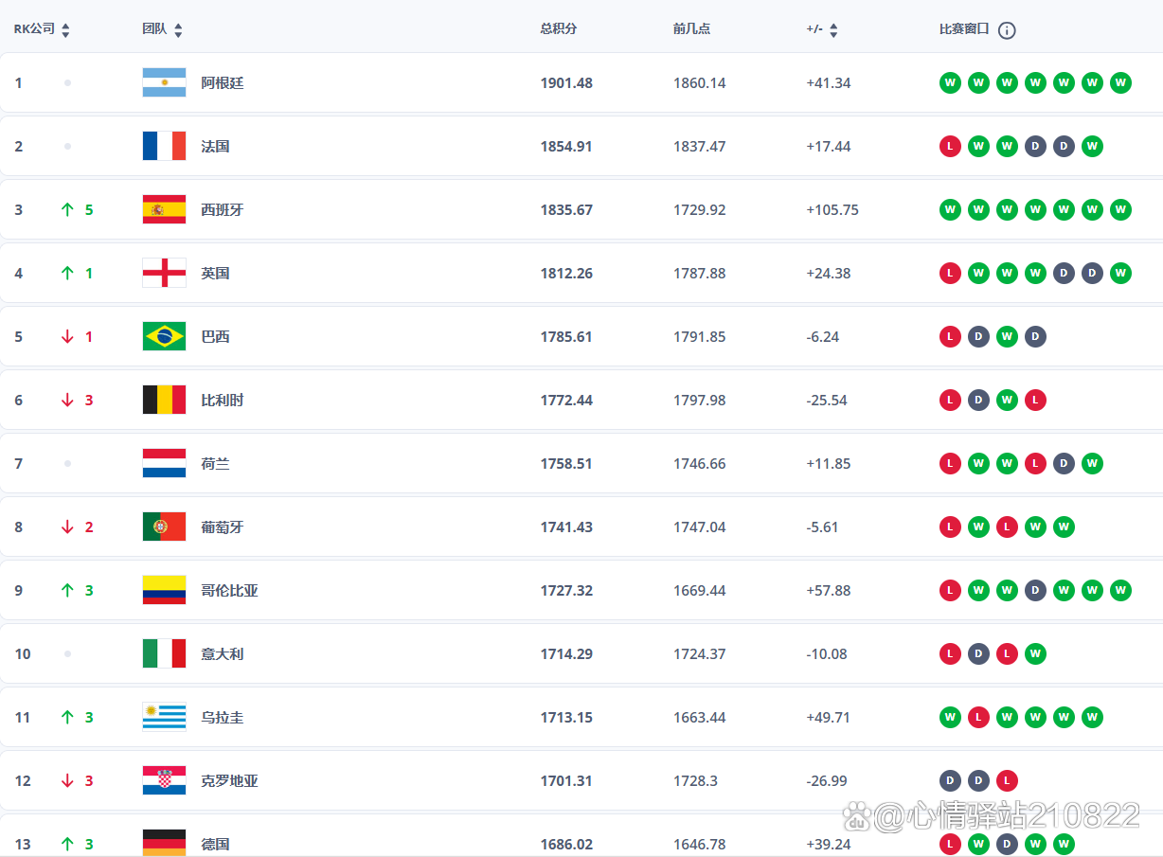Click the Colombia flag icon
1163x857 pixels.
click(x=164, y=590)
